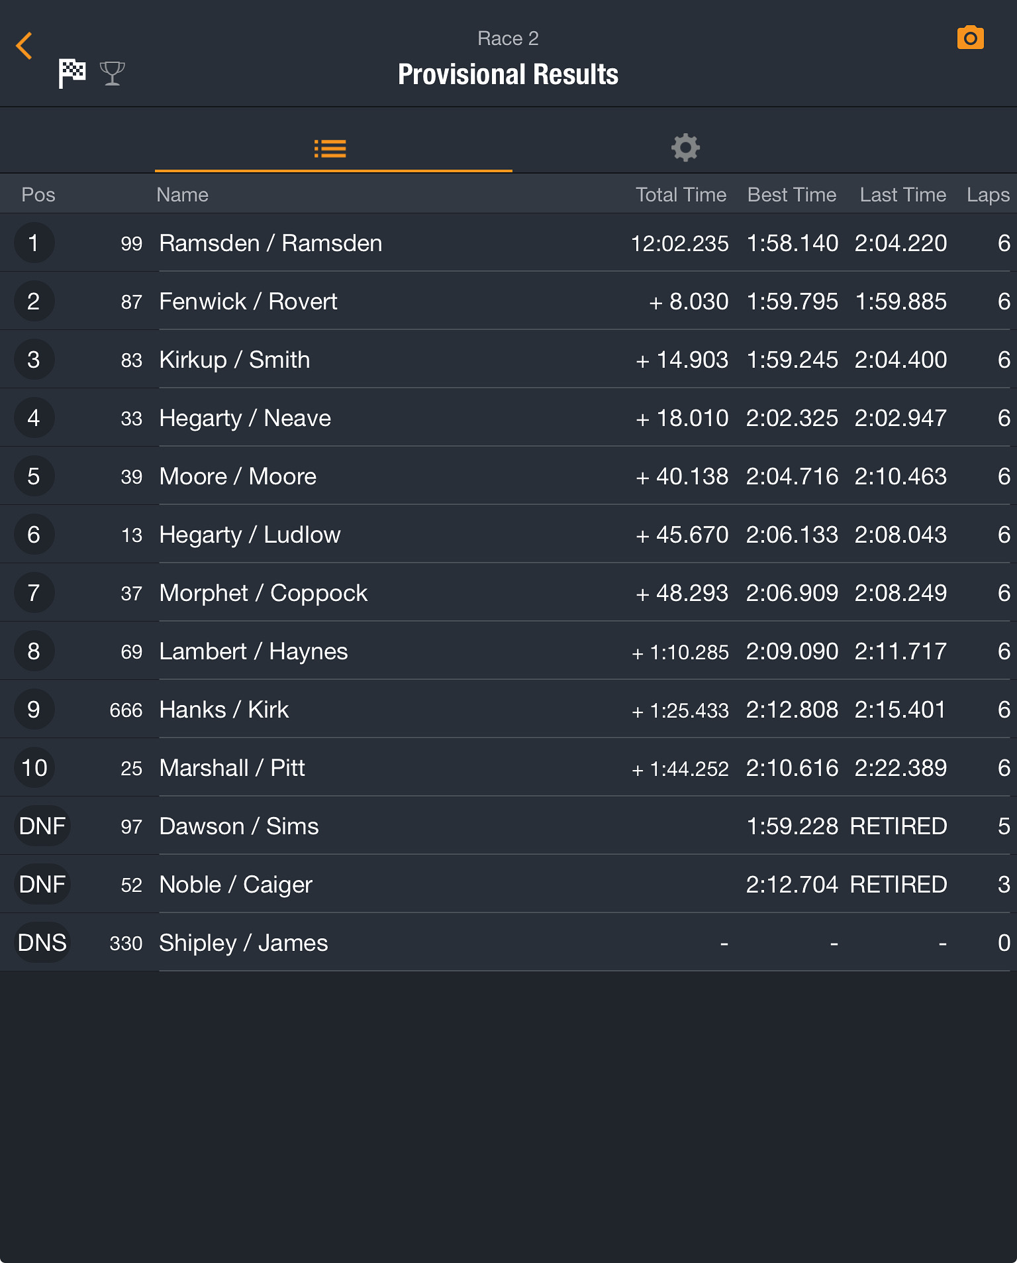Open the camera screenshot icon

(x=970, y=38)
